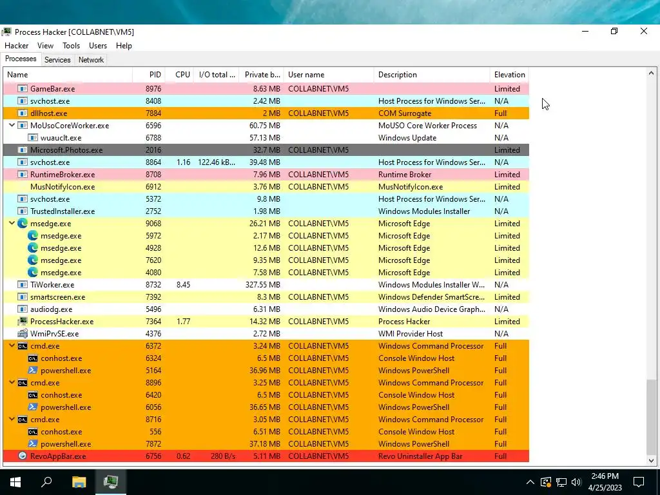Collapse the cmd.exe PID 8896 tree
Image resolution: width=660 pixels, height=495 pixels.
[12, 383]
